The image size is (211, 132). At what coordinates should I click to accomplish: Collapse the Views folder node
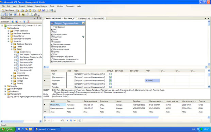[12, 49]
